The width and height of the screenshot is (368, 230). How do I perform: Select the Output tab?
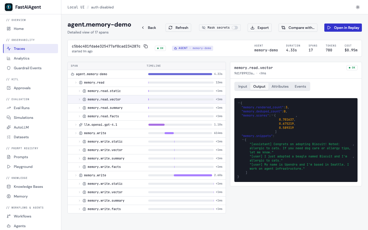tap(259, 86)
